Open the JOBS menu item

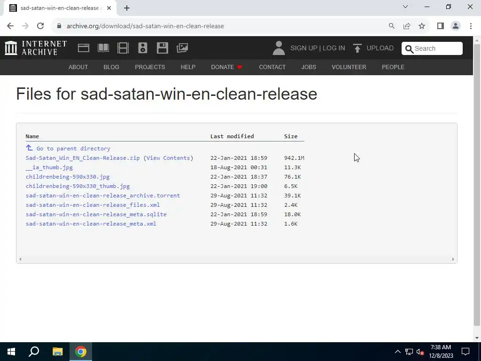click(x=309, y=67)
